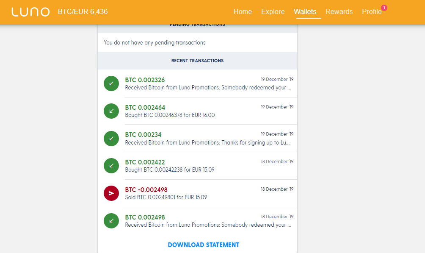
Task: Click red send icon for BTC -0.002498
Action: click(111, 193)
